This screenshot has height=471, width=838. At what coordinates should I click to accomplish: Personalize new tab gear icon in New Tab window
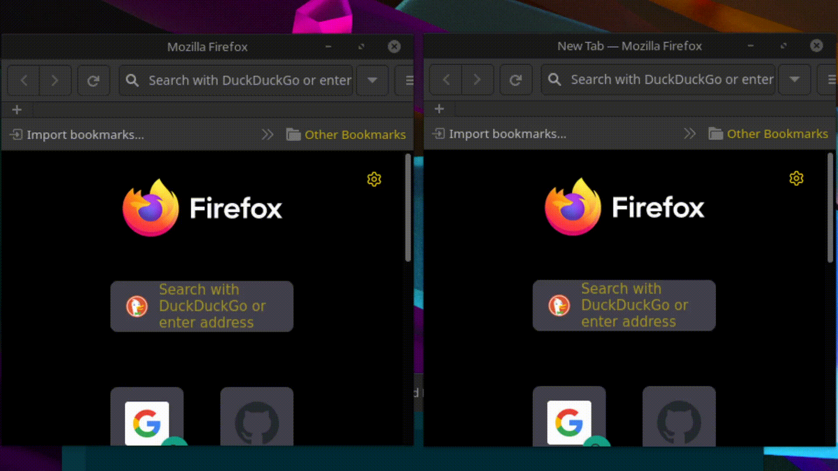click(x=797, y=178)
